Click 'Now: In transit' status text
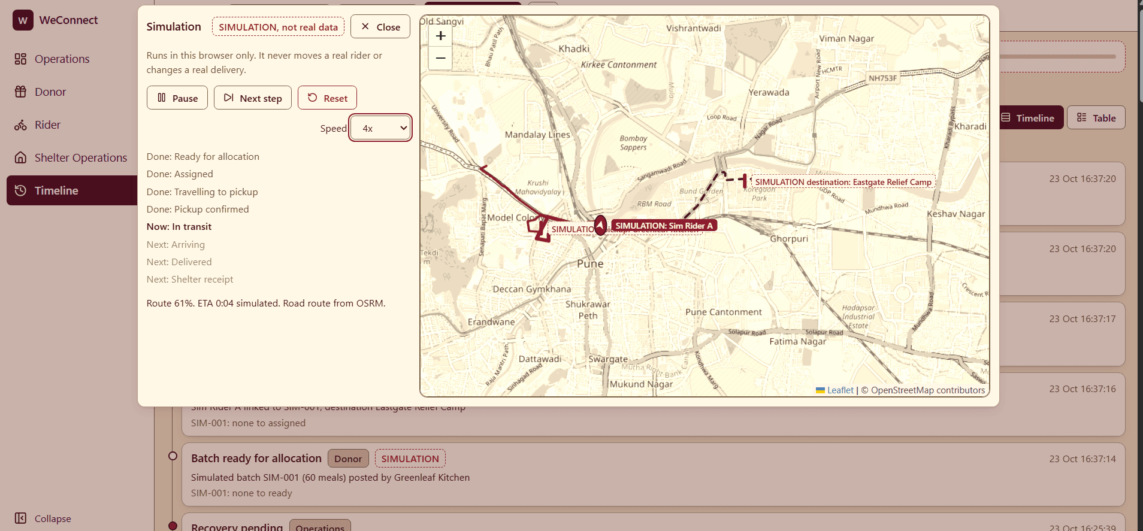Screen dimensions: 1143x531 (179, 227)
